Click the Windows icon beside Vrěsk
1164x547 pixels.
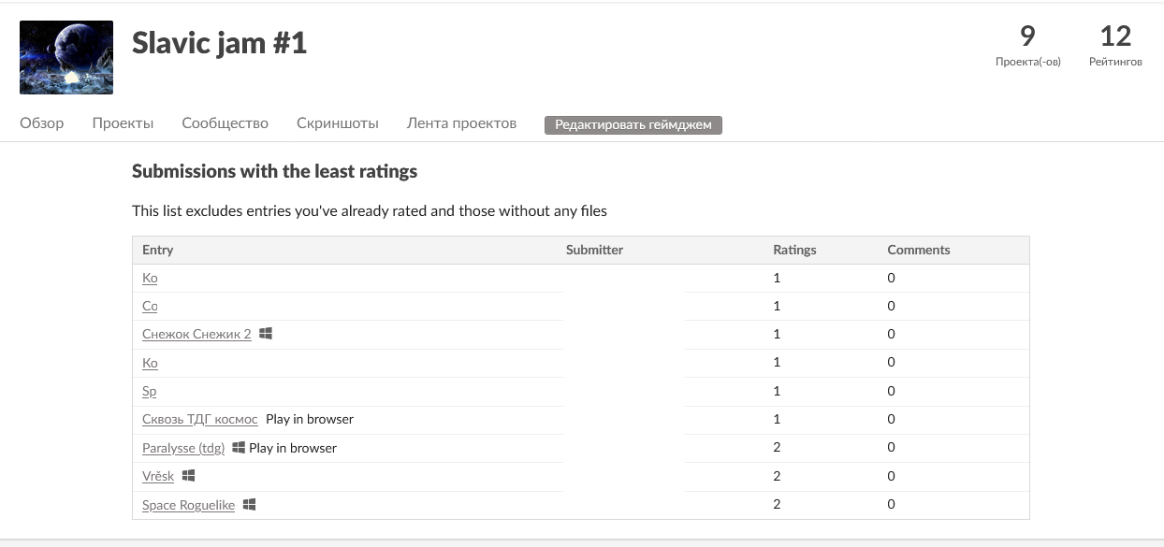pos(188,476)
